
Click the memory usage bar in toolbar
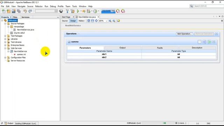[108, 11]
